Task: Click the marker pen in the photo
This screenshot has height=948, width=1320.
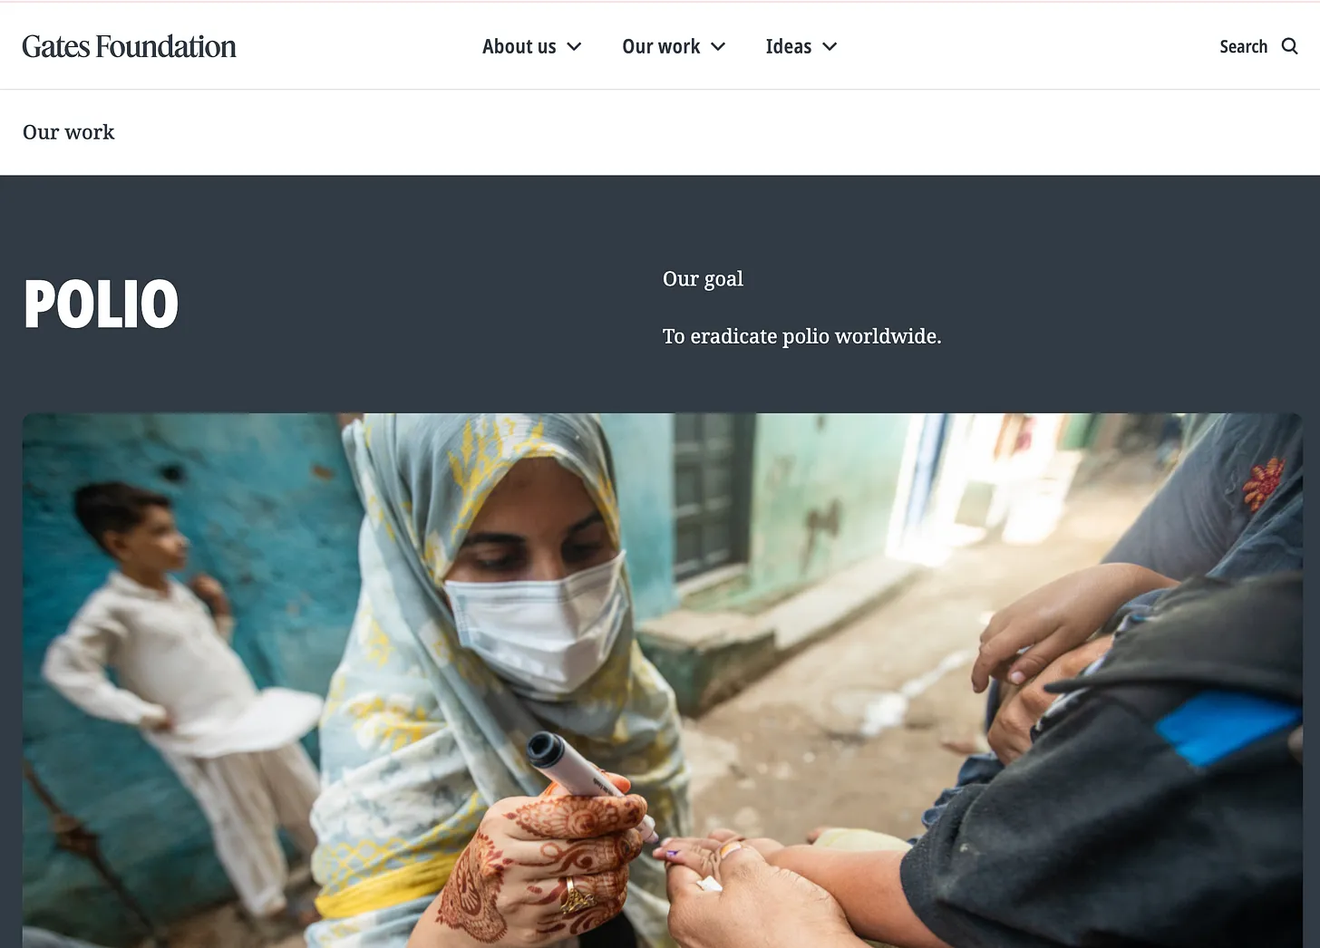Action: 589,779
